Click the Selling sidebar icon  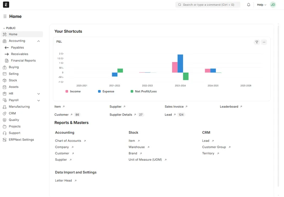[5, 74]
